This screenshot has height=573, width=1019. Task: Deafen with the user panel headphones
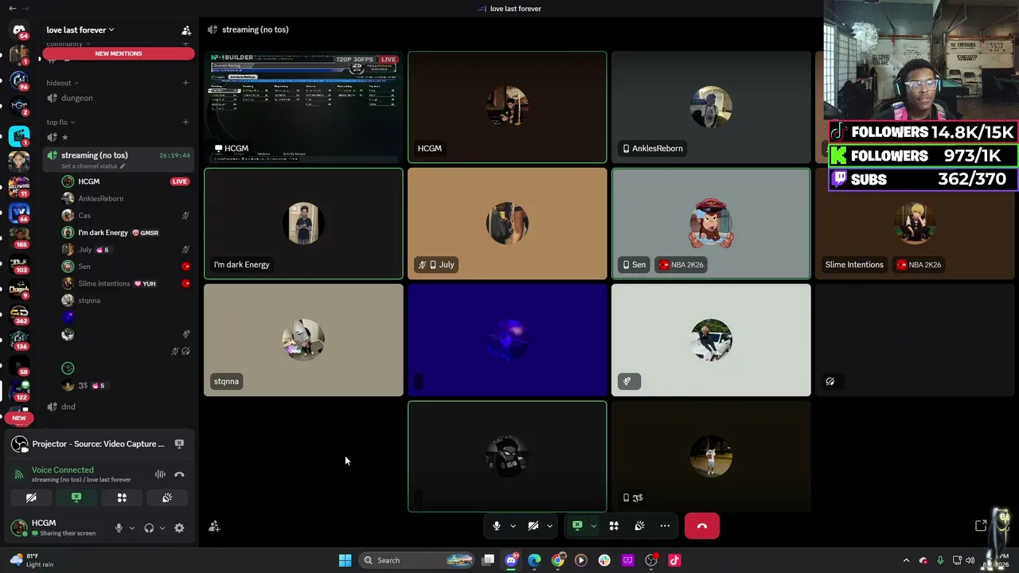149,528
